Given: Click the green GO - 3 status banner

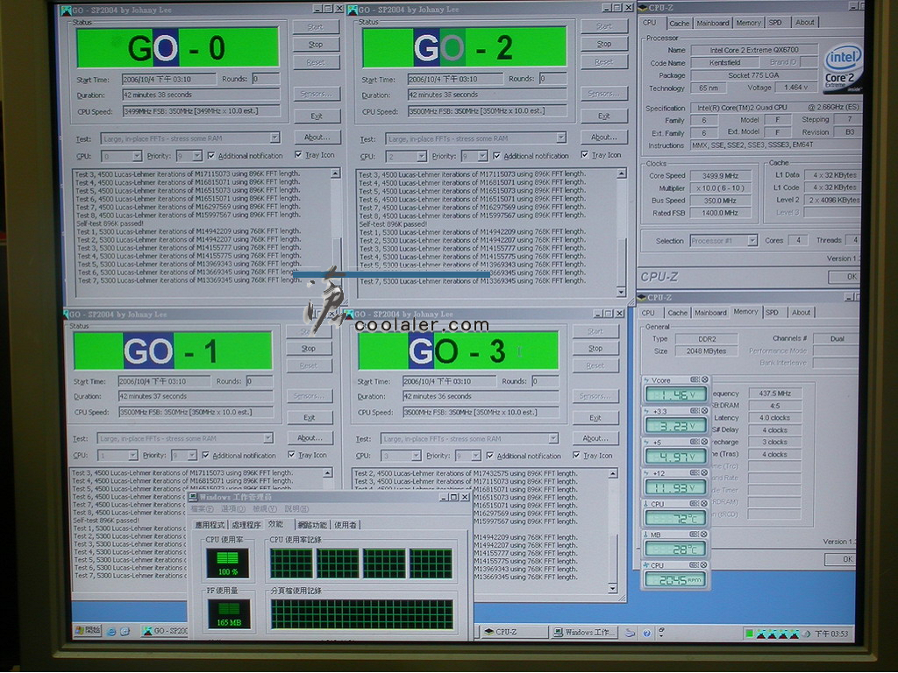Looking at the screenshot, I should coord(458,351).
